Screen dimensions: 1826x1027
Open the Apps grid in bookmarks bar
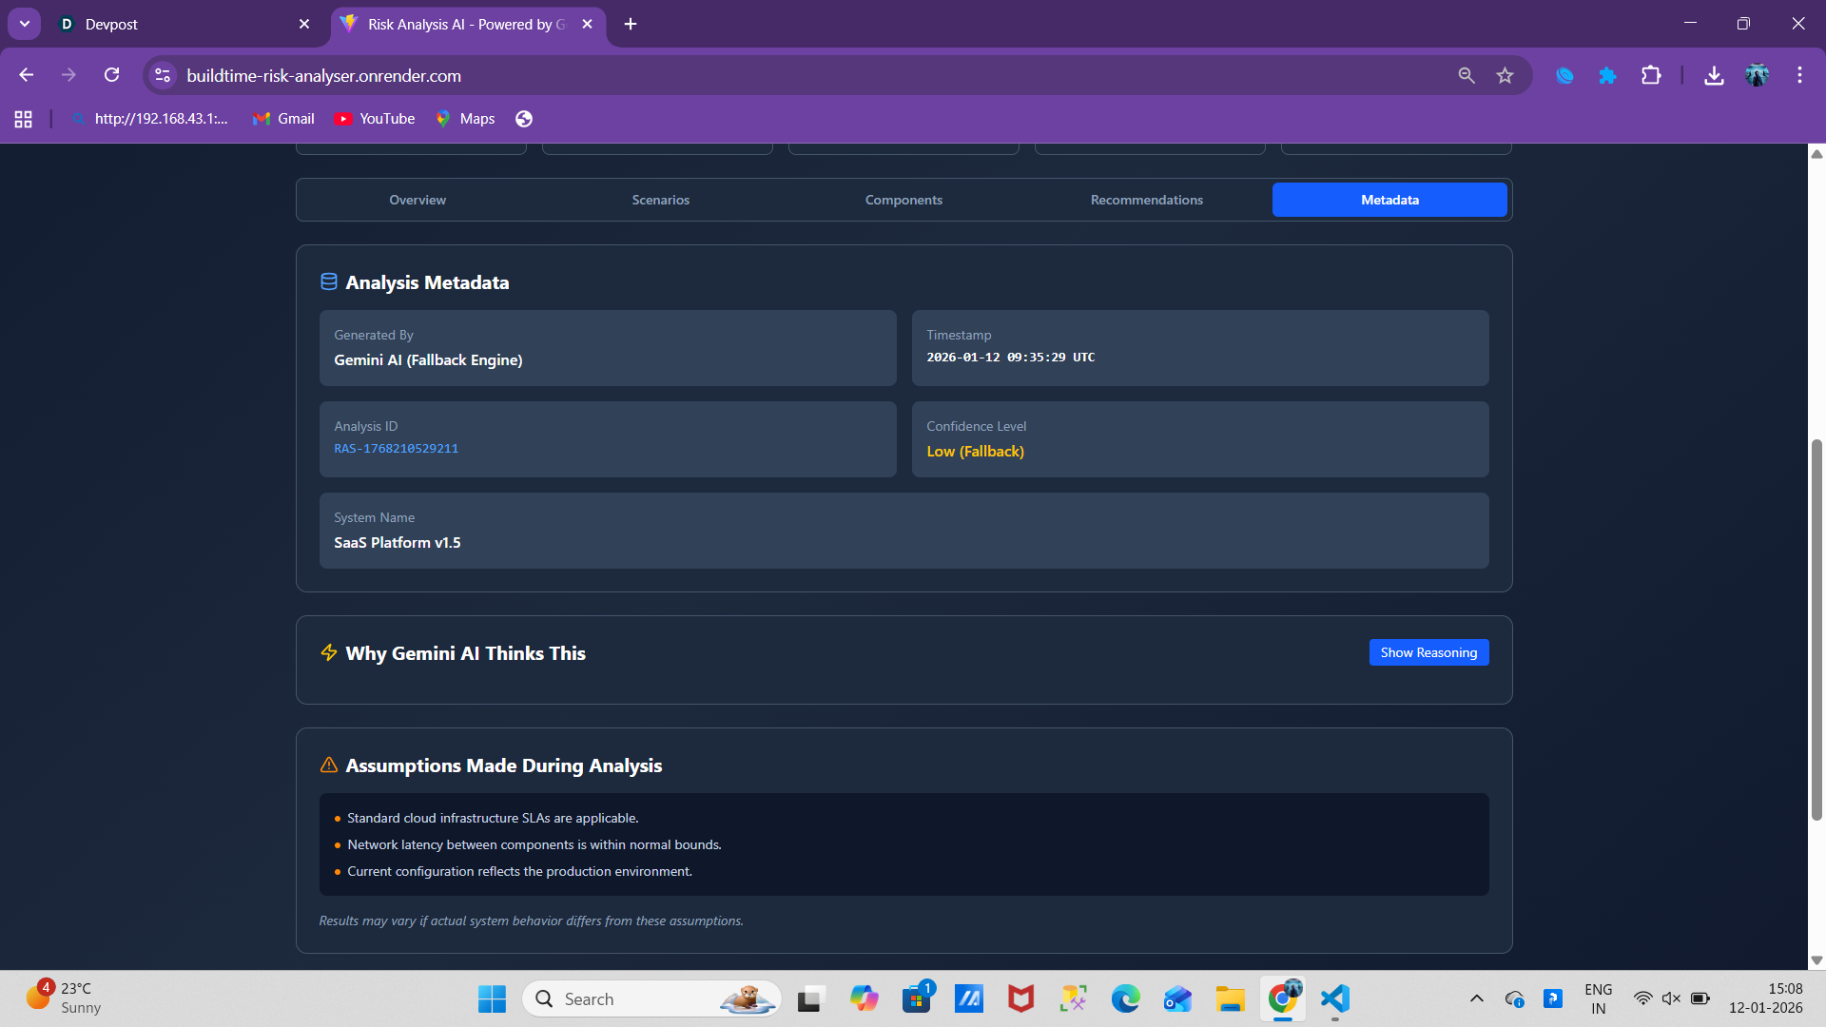click(x=24, y=119)
